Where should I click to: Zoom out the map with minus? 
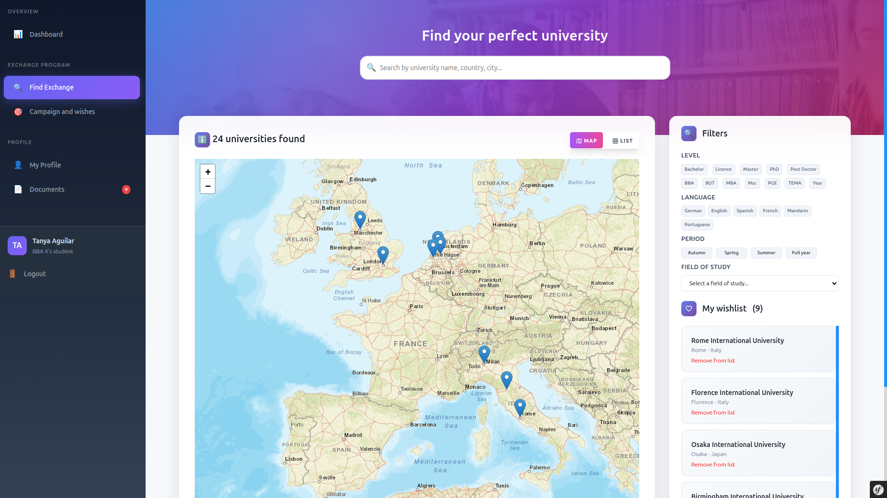(208, 186)
